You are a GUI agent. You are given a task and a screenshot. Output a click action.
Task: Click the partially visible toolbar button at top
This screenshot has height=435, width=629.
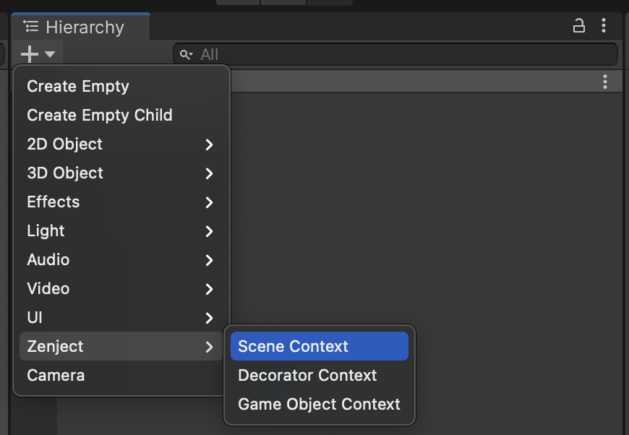point(282,2)
